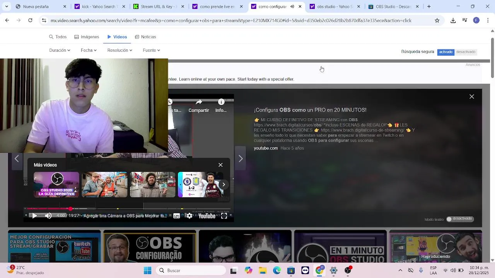495x278 pixels.
Task: Open the Nueva pestaña browser tab
Action: [x=41, y=7]
